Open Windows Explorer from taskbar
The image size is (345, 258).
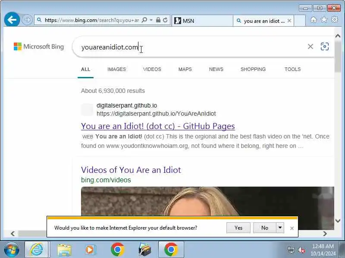click(x=64, y=250)
